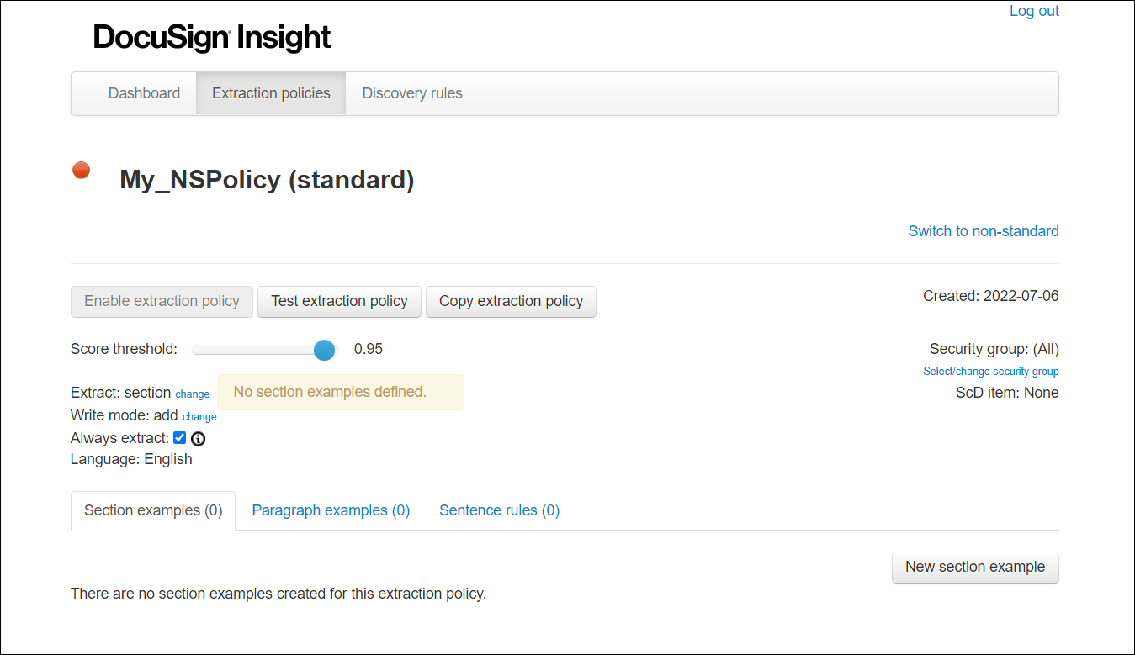Open the info tooltip next to Always extract
Screen dimensions: 1135x655
point(198,438)
